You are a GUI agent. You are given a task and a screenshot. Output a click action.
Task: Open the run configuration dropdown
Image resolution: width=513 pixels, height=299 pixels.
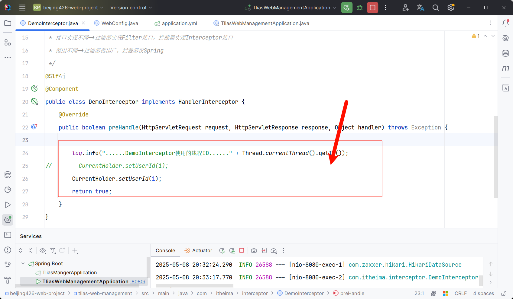[x=291, y=8]
